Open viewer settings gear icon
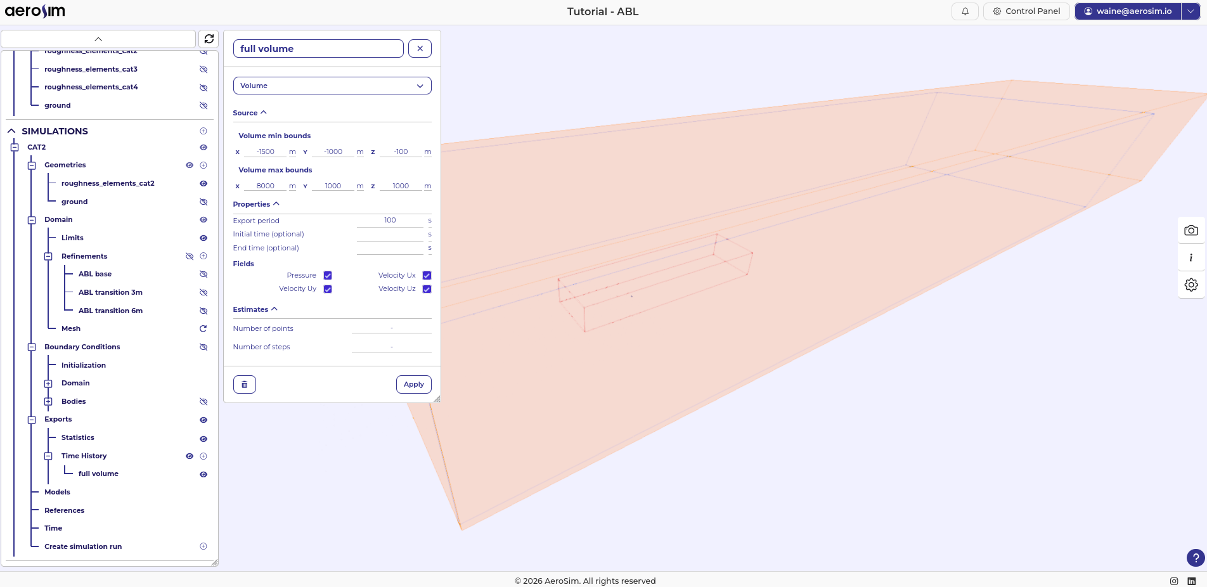1207x587 pixels. click(x=1191, y=285)
